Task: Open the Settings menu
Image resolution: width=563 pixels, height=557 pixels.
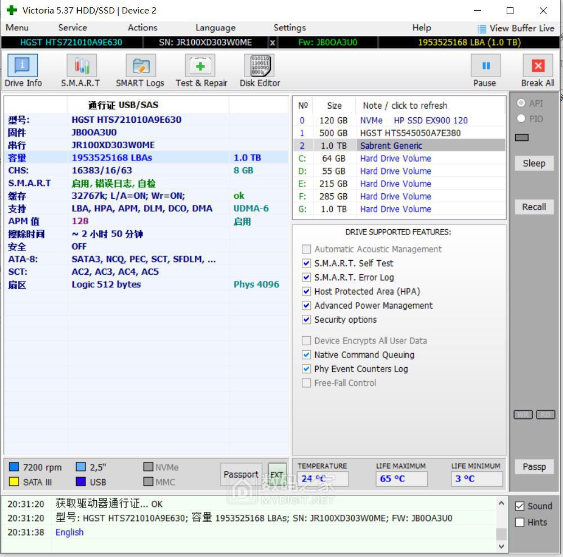Action: click(290, 28)
